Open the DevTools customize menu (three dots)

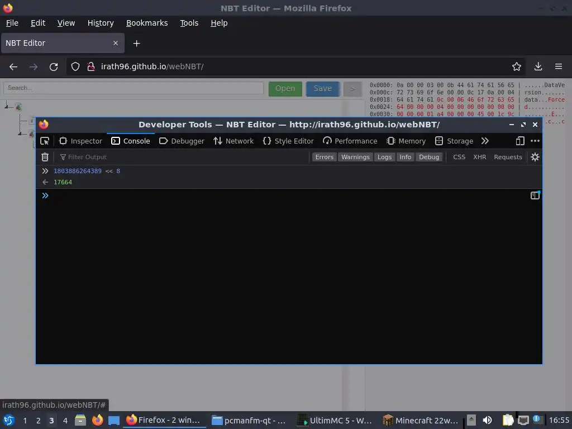click(535, 141)
